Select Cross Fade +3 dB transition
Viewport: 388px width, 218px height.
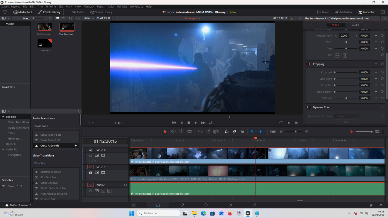click(56, 135)
